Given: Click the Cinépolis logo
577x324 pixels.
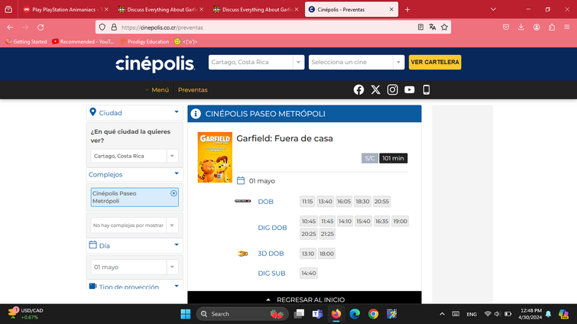Looking at the screenshot, I should pyautogui.click(x=155, y=63).
